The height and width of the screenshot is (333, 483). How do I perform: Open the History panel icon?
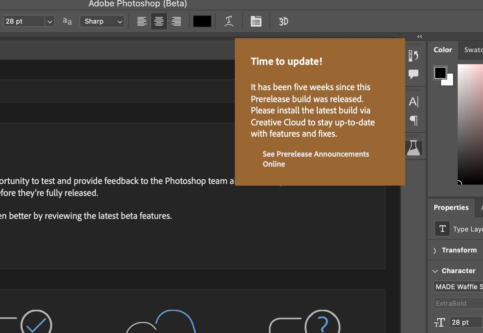[x=413, y=56]
